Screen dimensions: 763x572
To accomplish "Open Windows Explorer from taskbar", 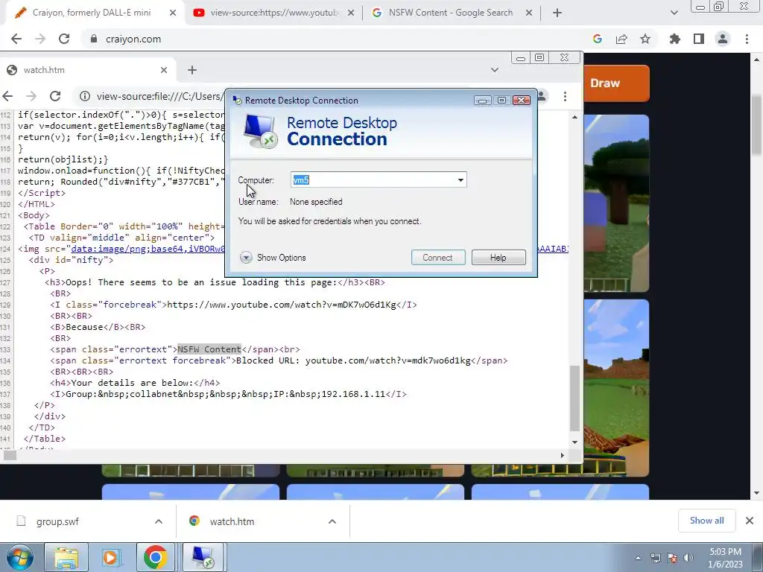I will (x=66, y=557).
